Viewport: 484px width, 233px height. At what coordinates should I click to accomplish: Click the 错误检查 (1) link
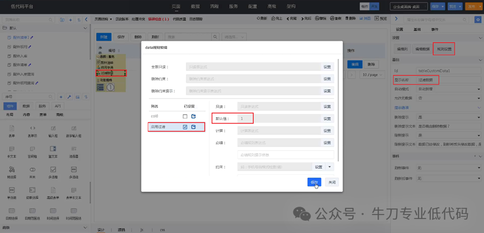pos(159,19)
